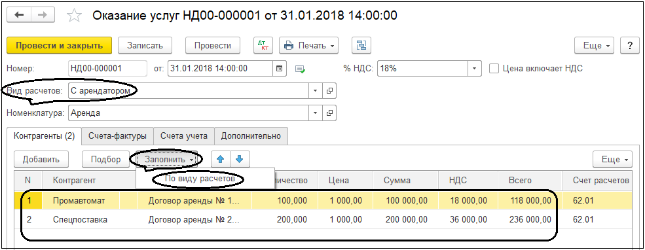
Task: Switch to the Счета-фактуры tab
Action: (117, 136)
